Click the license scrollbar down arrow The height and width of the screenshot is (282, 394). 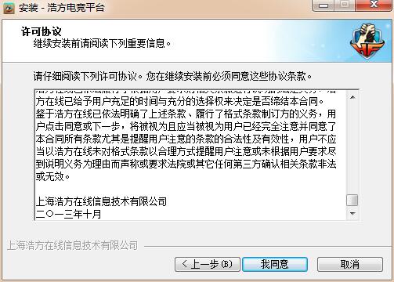point(352,214)
